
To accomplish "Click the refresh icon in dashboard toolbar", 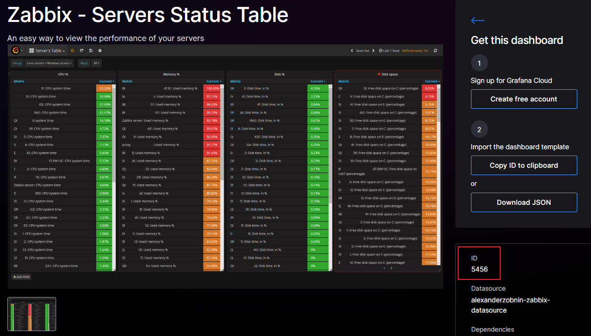I will tap(435, 51).
